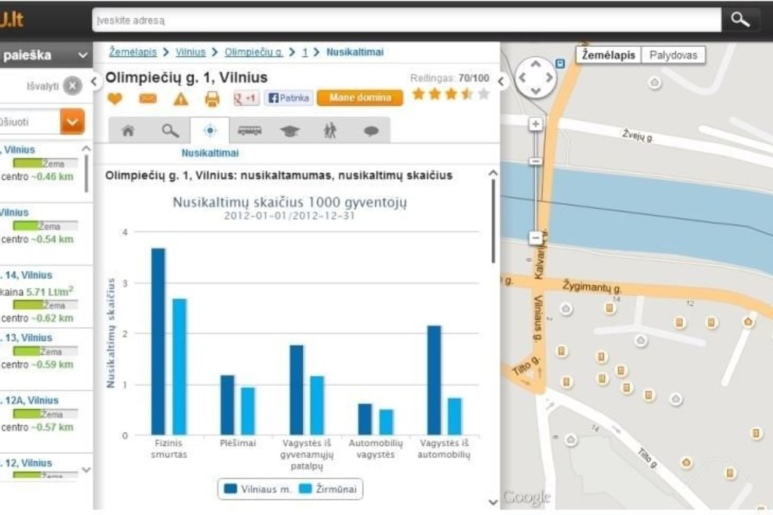Image resolution: width=773 pixels, height=515 pixels.
Task: Expand the paieška search panel dropdown
Action: coord(83,55)
